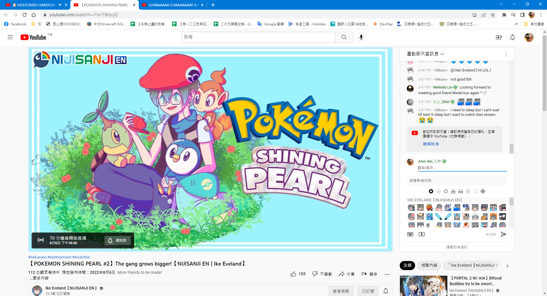Click the emoji list scrollbar thumb
This screenshot has height=296, width=547.
(511, 202)
